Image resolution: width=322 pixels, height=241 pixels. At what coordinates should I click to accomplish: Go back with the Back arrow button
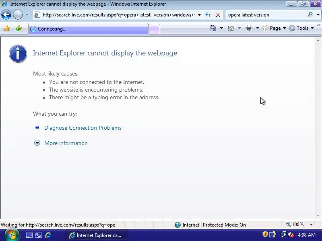pos(6,15)
